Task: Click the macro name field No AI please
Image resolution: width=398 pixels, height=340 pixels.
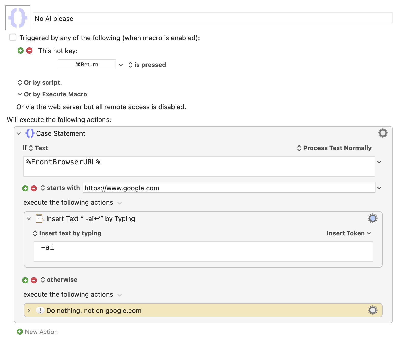Action: tap(213, 18)
